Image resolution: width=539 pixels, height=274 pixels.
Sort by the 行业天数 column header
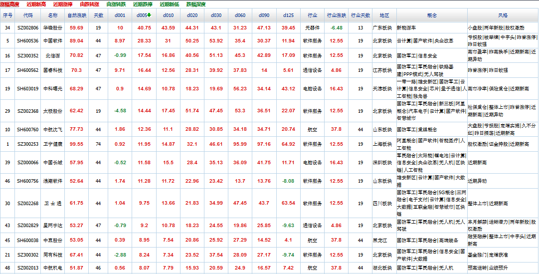[x=360, y=15]
